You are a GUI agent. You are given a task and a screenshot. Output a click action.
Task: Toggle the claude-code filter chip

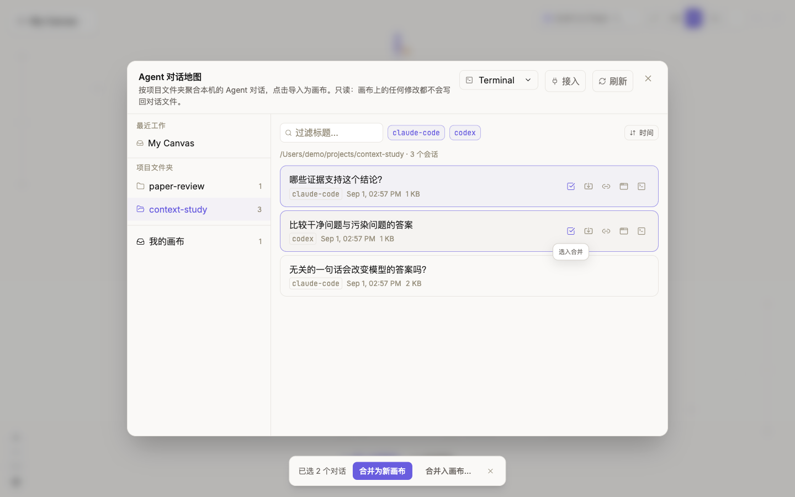(416, 133)
